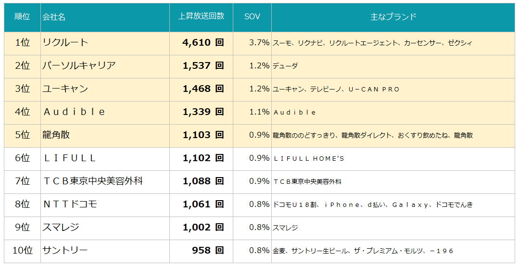Click the 4,610 回 broadcast count
519x268 pixels.
[x=203, y=42]
